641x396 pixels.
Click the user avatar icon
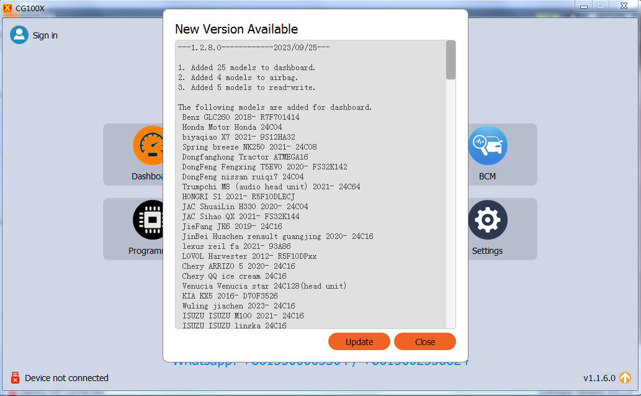click(19, 35)
